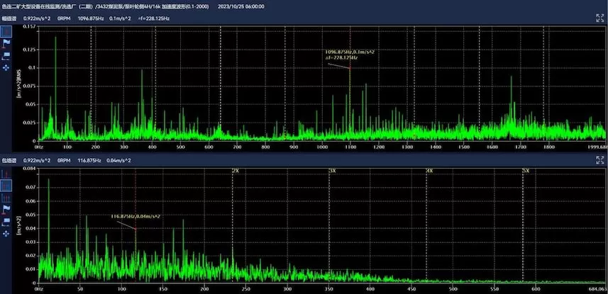
Task: Maximize the lower envelope spectrum chart
Action: point(599,160)
